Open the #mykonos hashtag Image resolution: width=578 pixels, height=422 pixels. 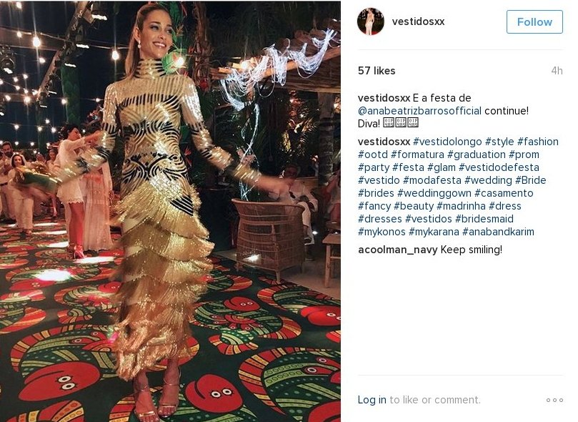pos(382,232)
